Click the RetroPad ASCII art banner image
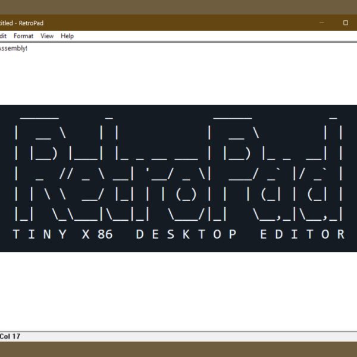Image resolution: width=357 pixels, height=357 pixels. tap(178, 178)
